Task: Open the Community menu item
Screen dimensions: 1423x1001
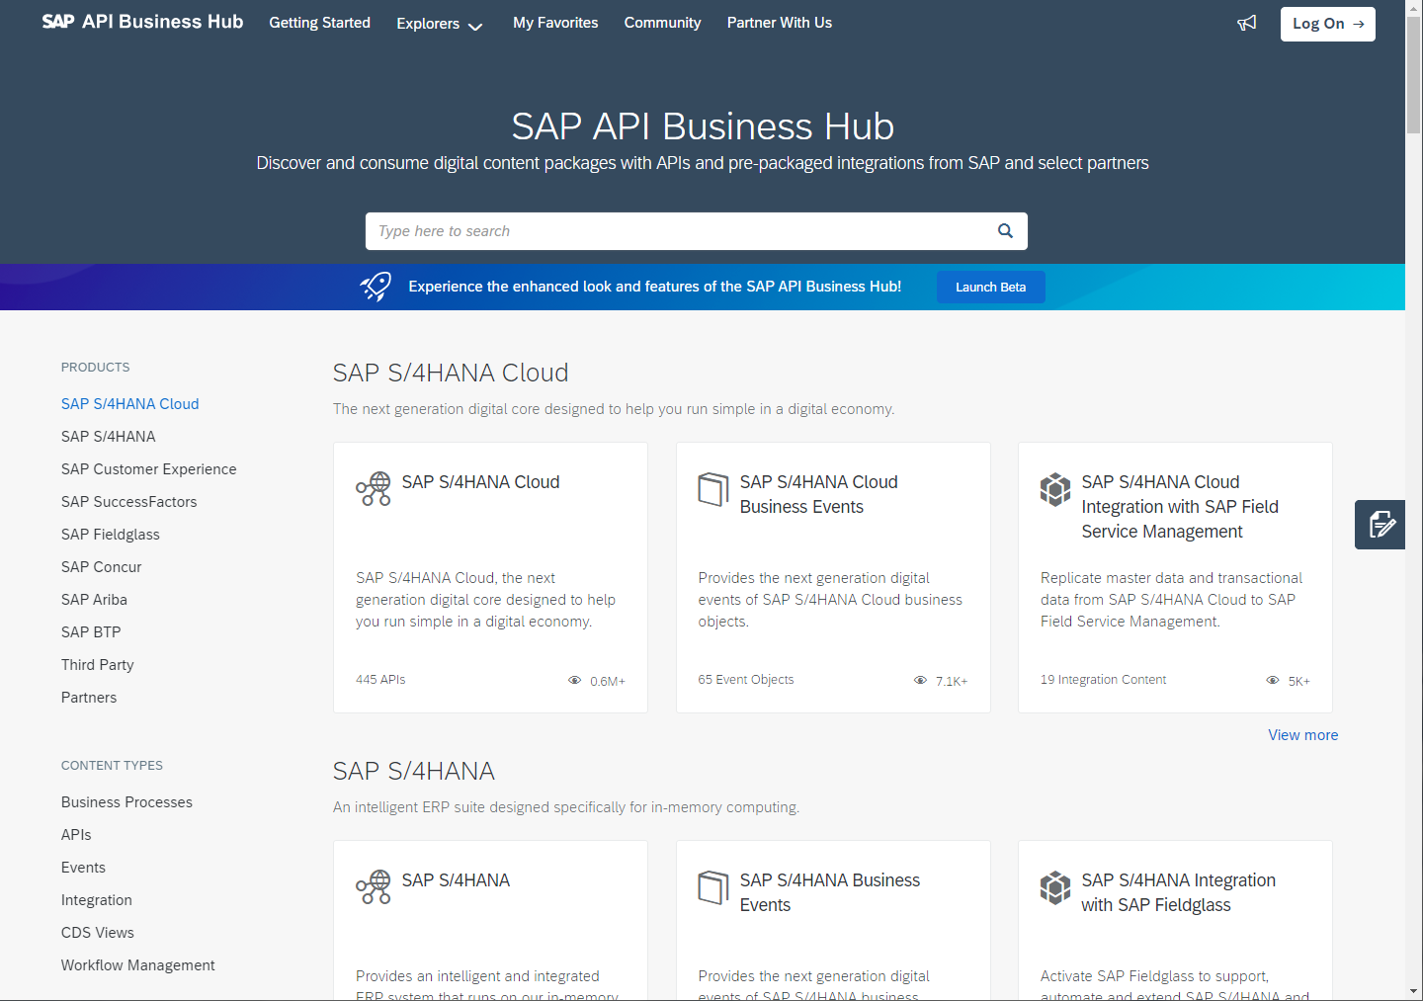Action: [x=662, y=23]
